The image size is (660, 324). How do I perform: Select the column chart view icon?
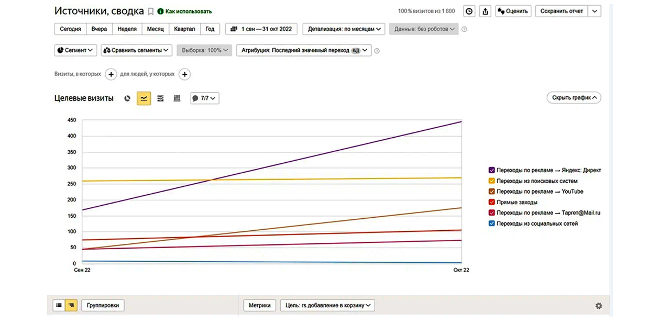[177, 98]
